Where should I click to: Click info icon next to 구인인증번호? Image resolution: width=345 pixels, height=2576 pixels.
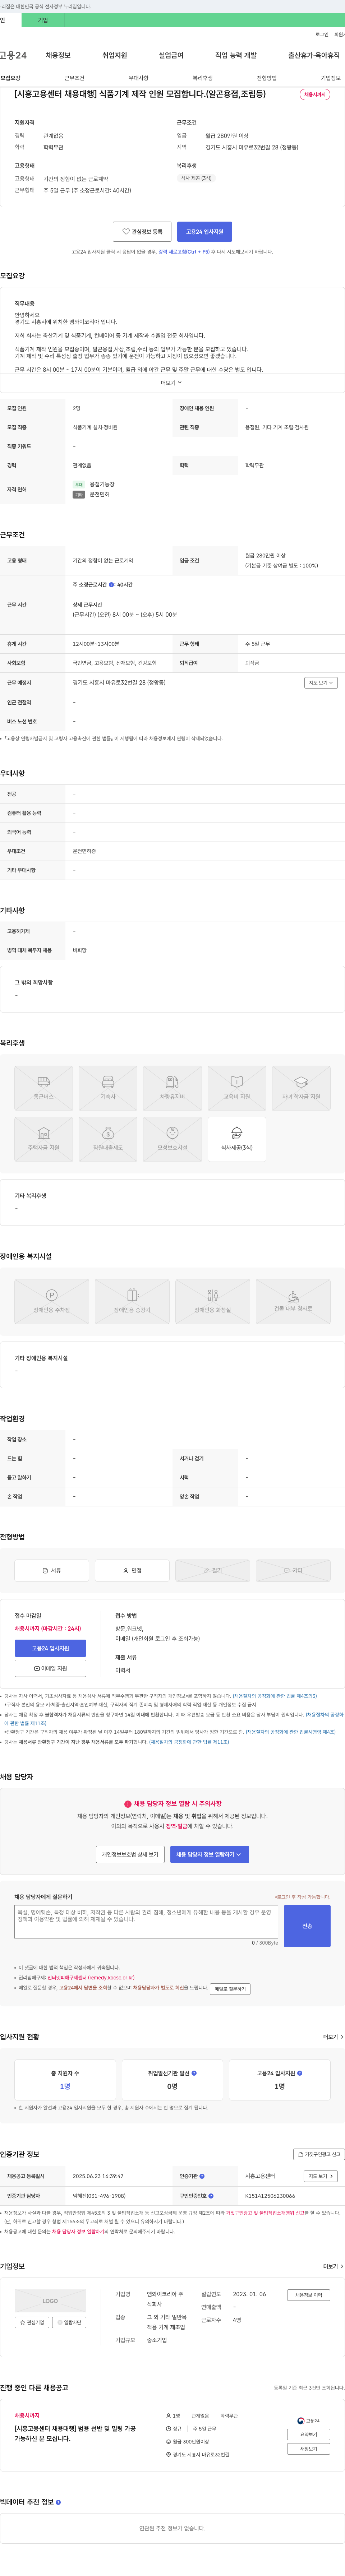tap(211, 2196)
